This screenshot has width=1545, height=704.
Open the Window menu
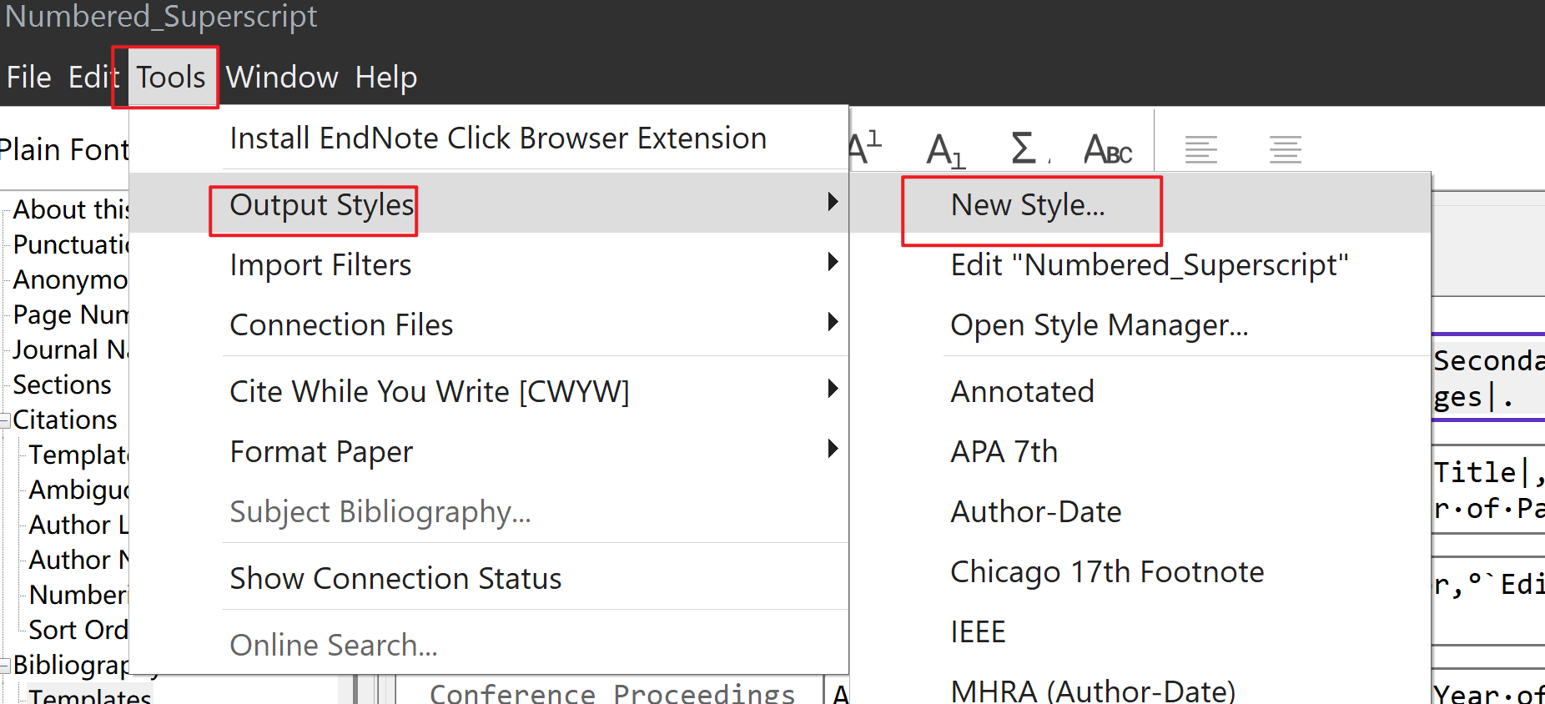[x=282, y=78]
